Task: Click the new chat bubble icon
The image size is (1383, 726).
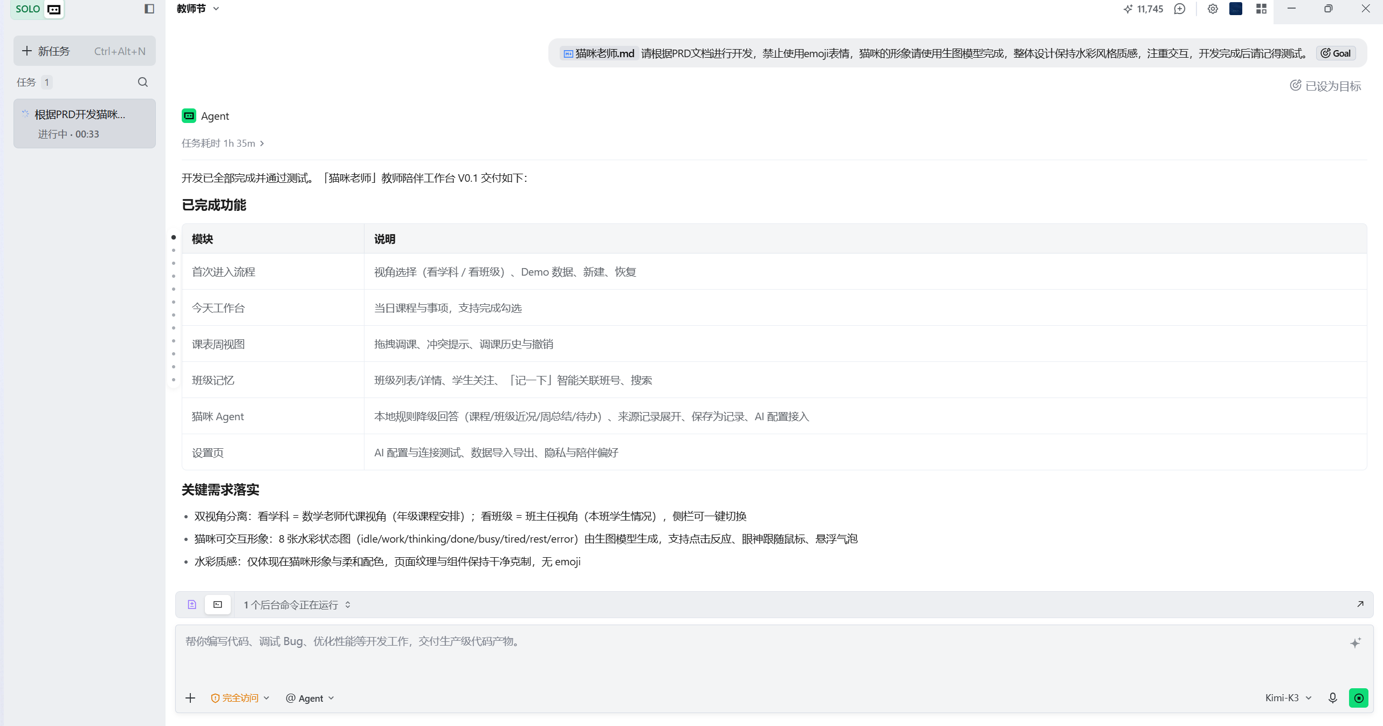Action: coord(1180,9)
